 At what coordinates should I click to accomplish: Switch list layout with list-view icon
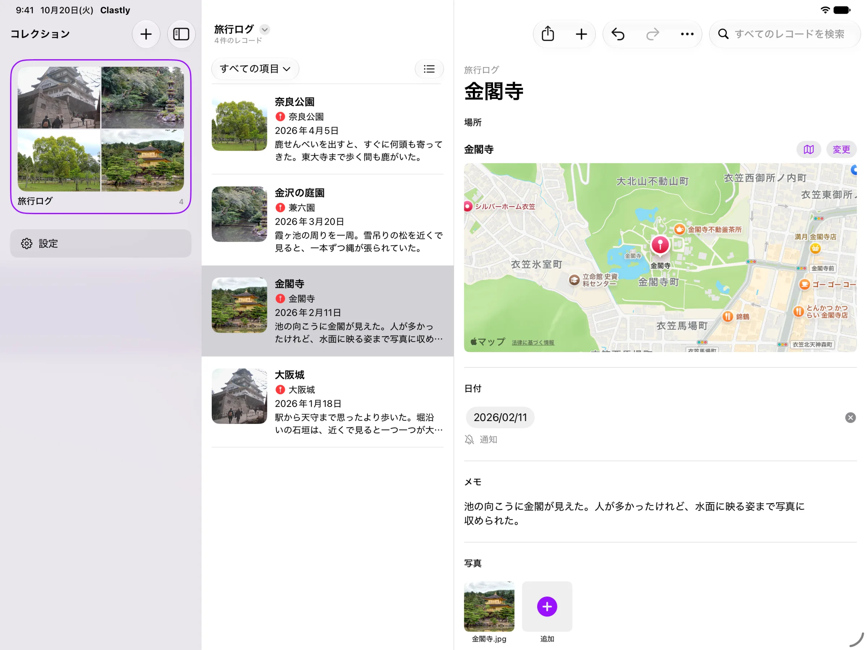pyautogui.click(x=429, y=69)
